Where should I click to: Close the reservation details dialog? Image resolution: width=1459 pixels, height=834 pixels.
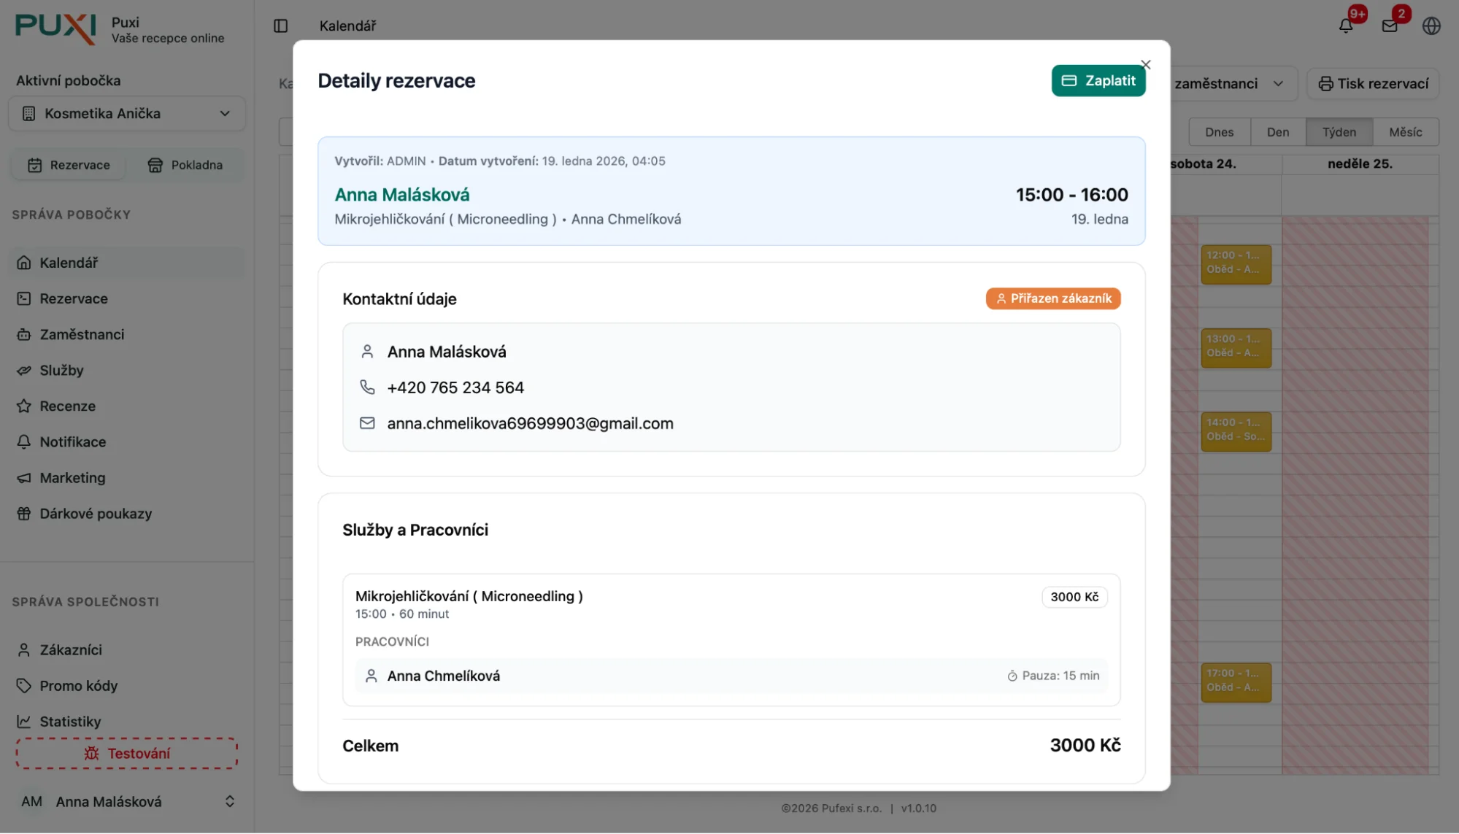pos(1146,64)
